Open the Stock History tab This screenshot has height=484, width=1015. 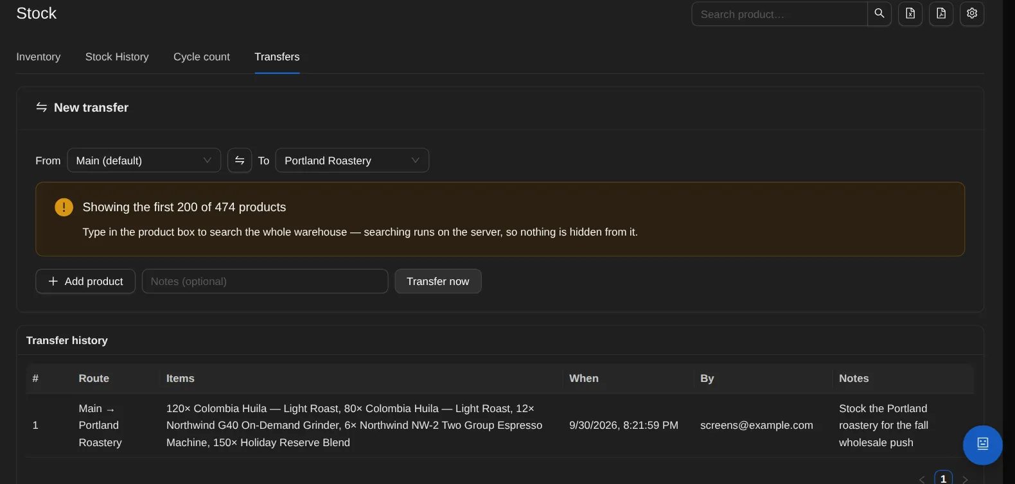click(117, 57)
